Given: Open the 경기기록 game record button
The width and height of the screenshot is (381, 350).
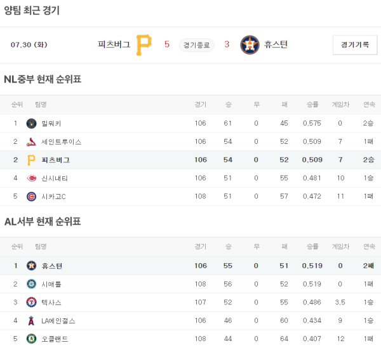Looking at the screenshot, I should point(355,44).
